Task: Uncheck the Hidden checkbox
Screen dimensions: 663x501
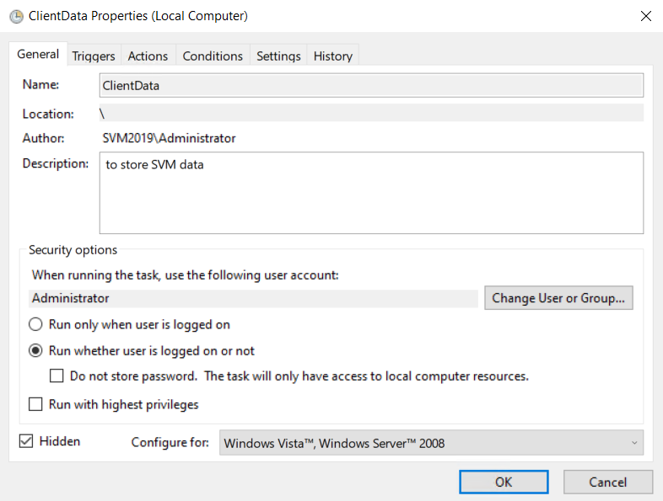Action: pyautogui.click(x=26, y=441)
